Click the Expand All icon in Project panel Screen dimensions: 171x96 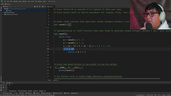37,7
